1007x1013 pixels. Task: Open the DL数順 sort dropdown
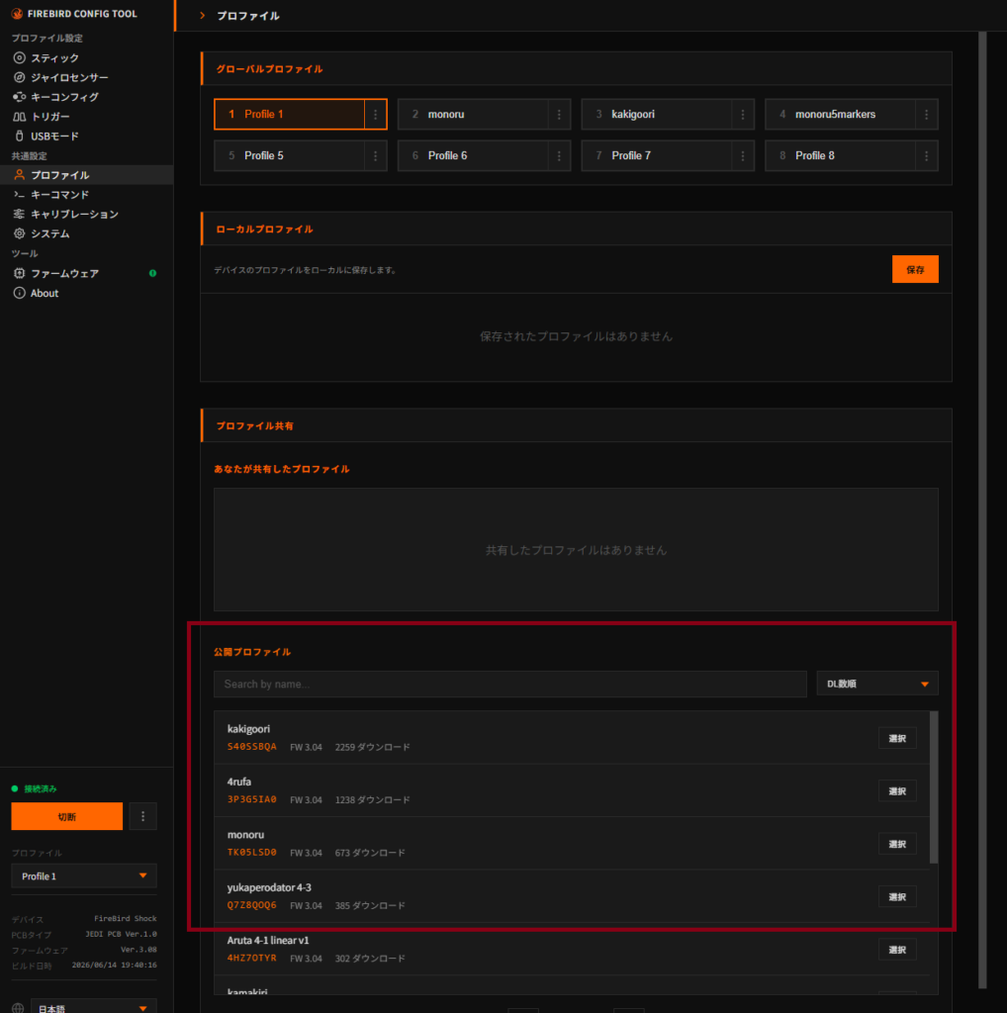tap(877, 684)
